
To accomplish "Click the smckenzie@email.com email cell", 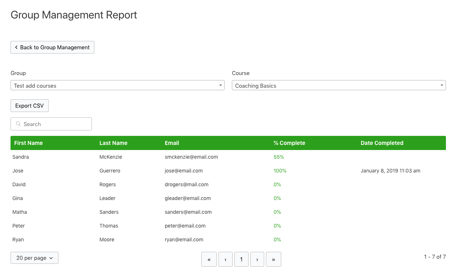I will click(191, 157).
